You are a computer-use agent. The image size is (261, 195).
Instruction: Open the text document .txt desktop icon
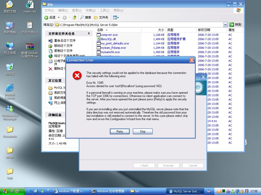(x=30, y=28)
